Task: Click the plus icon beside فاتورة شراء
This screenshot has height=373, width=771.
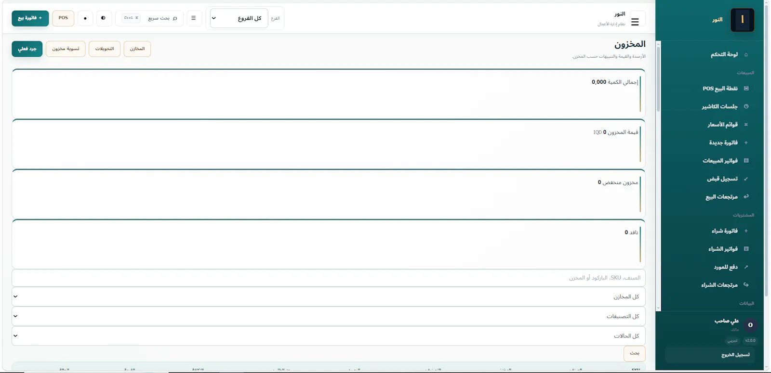Action: click(x=746, y=231)
